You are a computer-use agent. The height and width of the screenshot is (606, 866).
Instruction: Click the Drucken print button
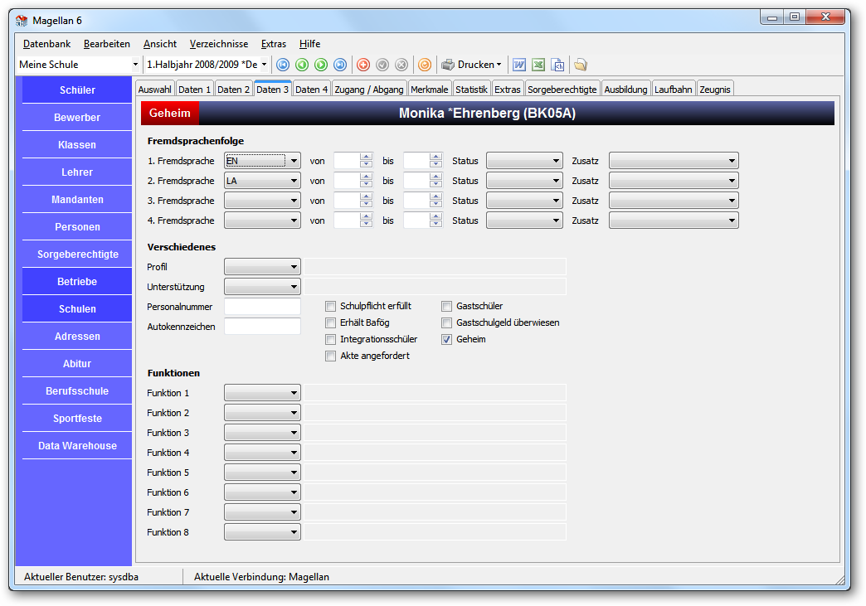[472, 65]
